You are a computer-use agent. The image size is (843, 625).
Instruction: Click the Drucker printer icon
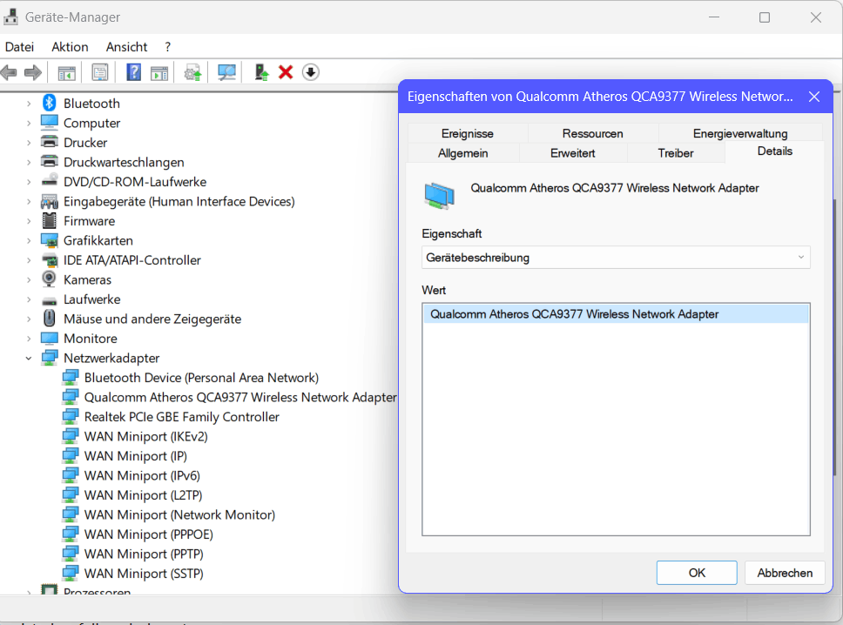[x=50, y=142]
